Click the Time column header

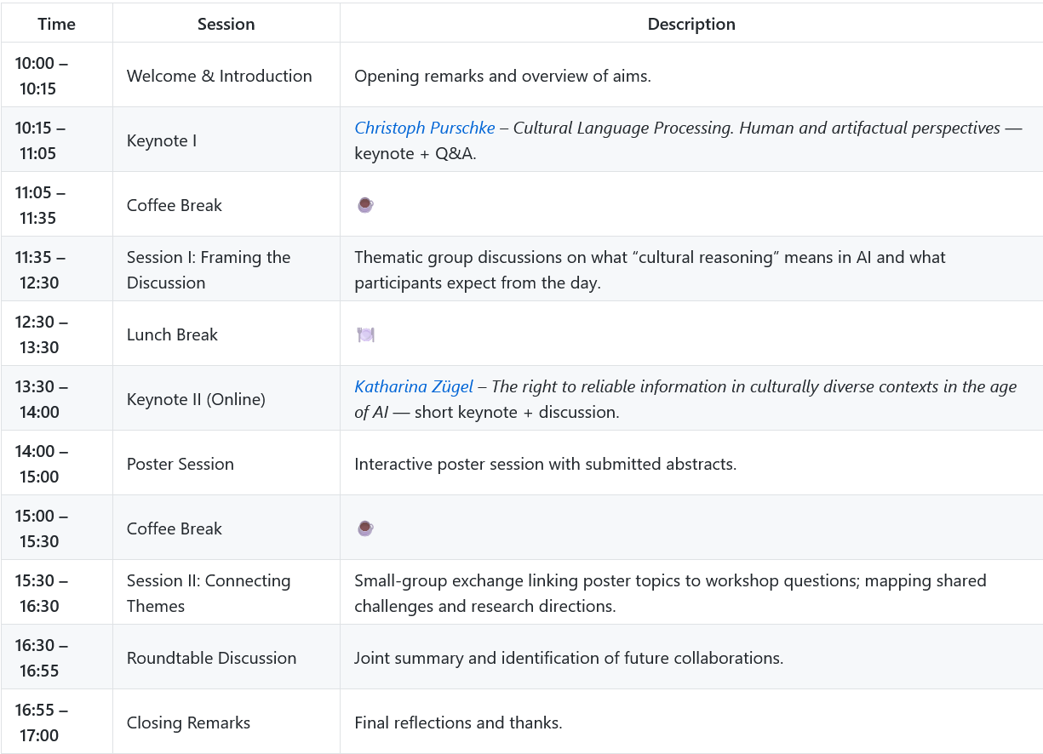tap(56, 25)
